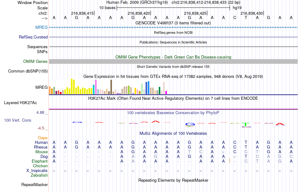Click the tall brown bar in GTEx chart
Image resolution: width=298 pixels, height=192 pixels.
(111, 87)
